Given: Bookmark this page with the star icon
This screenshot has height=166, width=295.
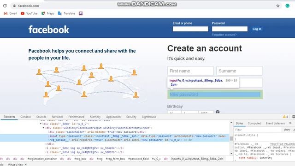Looking at the screenshot, I should [278, 6].
